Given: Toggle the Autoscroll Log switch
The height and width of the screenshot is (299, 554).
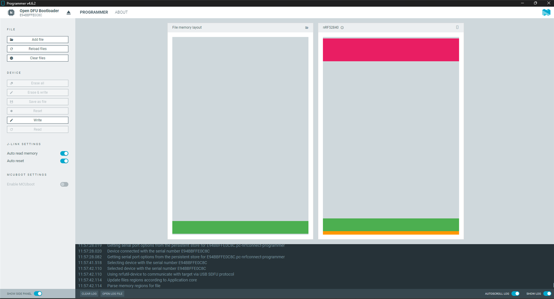Looking at the screenshot, I should coord(515,294).
